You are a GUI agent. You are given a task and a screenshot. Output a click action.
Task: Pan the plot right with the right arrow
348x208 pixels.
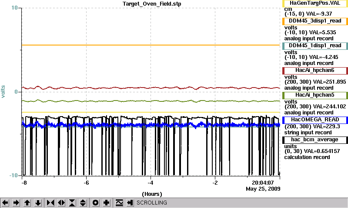coord(16,203)
